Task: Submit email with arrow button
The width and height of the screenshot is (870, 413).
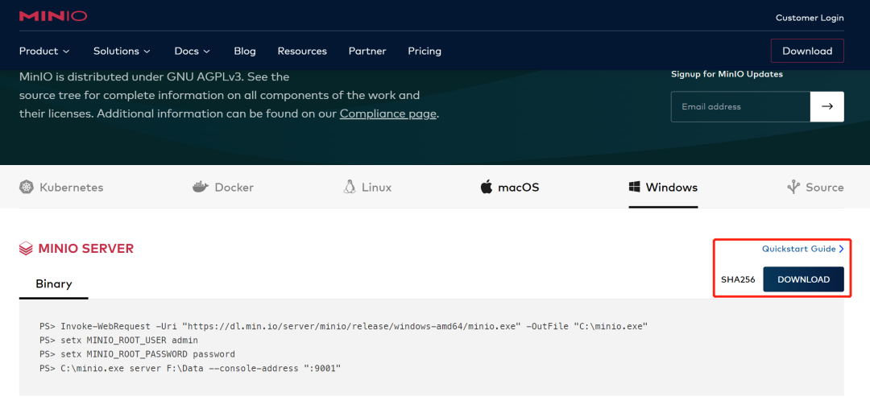Action: 827,106
